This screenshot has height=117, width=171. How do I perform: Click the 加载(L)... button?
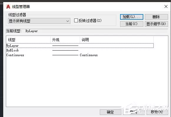tap(132, 17)
